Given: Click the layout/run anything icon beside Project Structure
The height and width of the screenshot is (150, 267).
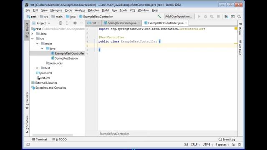Looking at the screenshot, I should click(x=233, y=17).
